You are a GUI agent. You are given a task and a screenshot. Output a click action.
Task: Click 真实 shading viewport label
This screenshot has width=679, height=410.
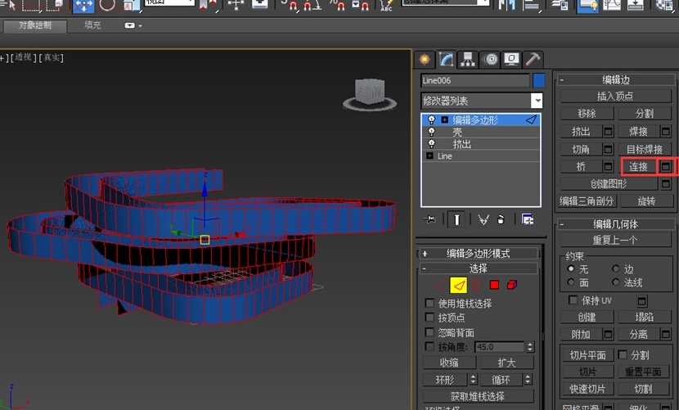(51, 57)
